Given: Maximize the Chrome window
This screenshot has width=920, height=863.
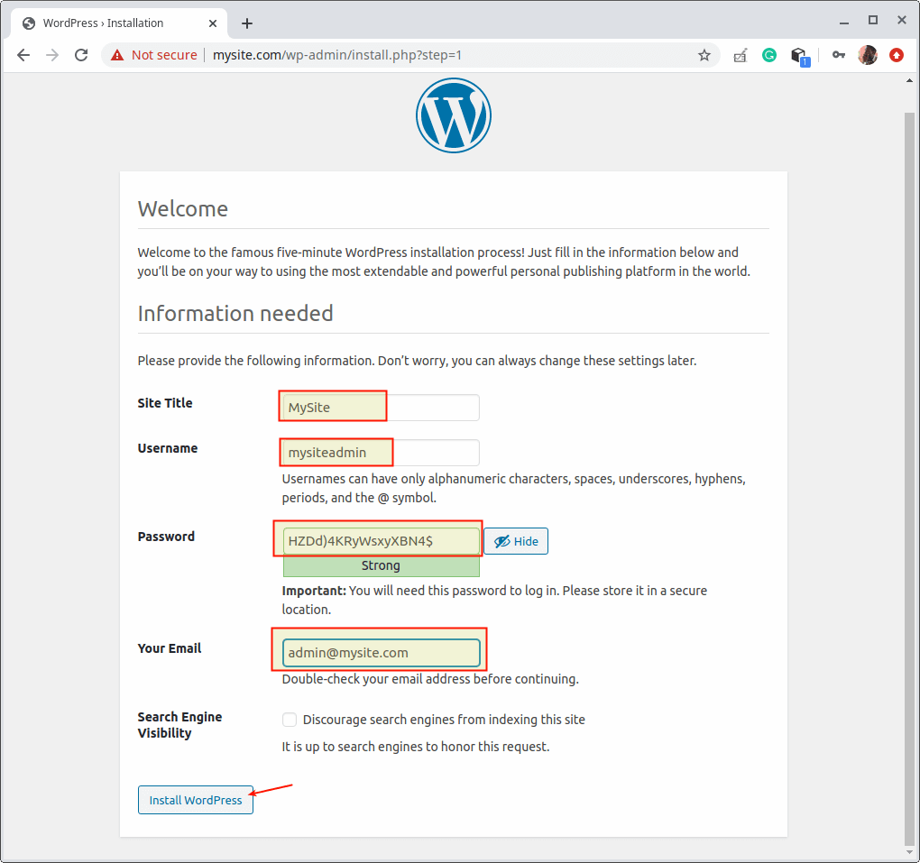Looking at the screenshot, I should 873,21.
